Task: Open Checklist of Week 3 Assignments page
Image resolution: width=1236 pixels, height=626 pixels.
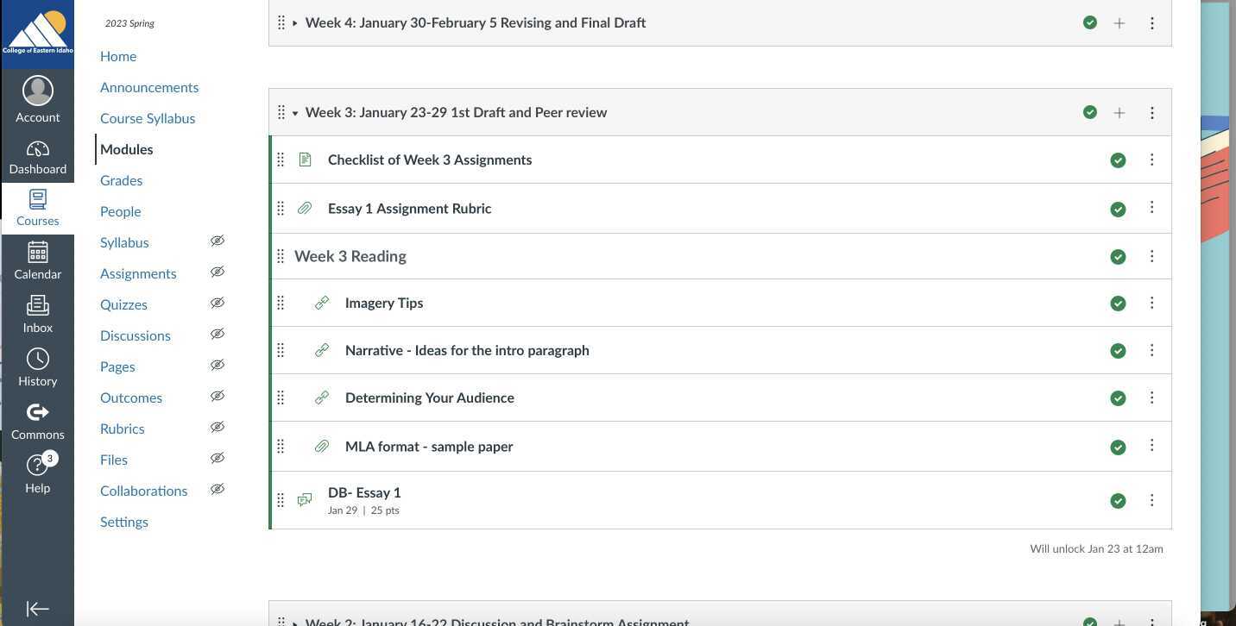Action: pyautogui.click(x=429, y=160)
